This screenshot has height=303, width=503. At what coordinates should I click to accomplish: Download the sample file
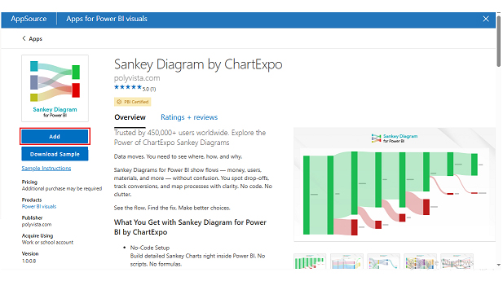point(55,154)
